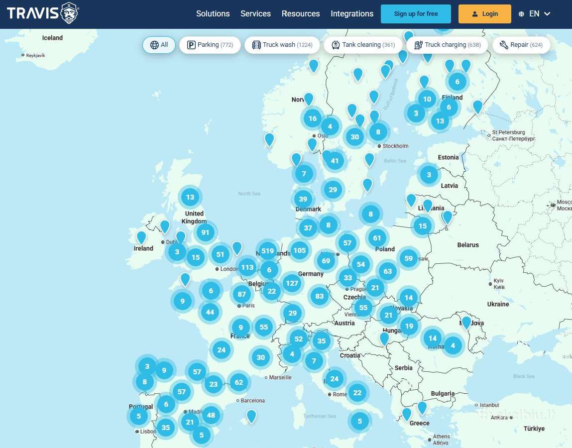Open the 37 cluster near Hamburg
The width and height of the screenshot is (572, 448).
click(308, 227)
